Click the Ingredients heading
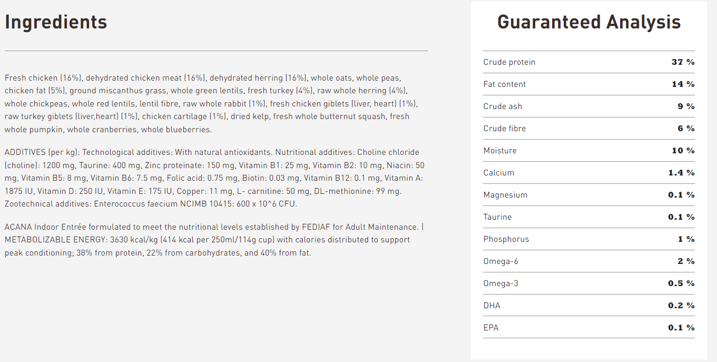 tap(56, 22)
